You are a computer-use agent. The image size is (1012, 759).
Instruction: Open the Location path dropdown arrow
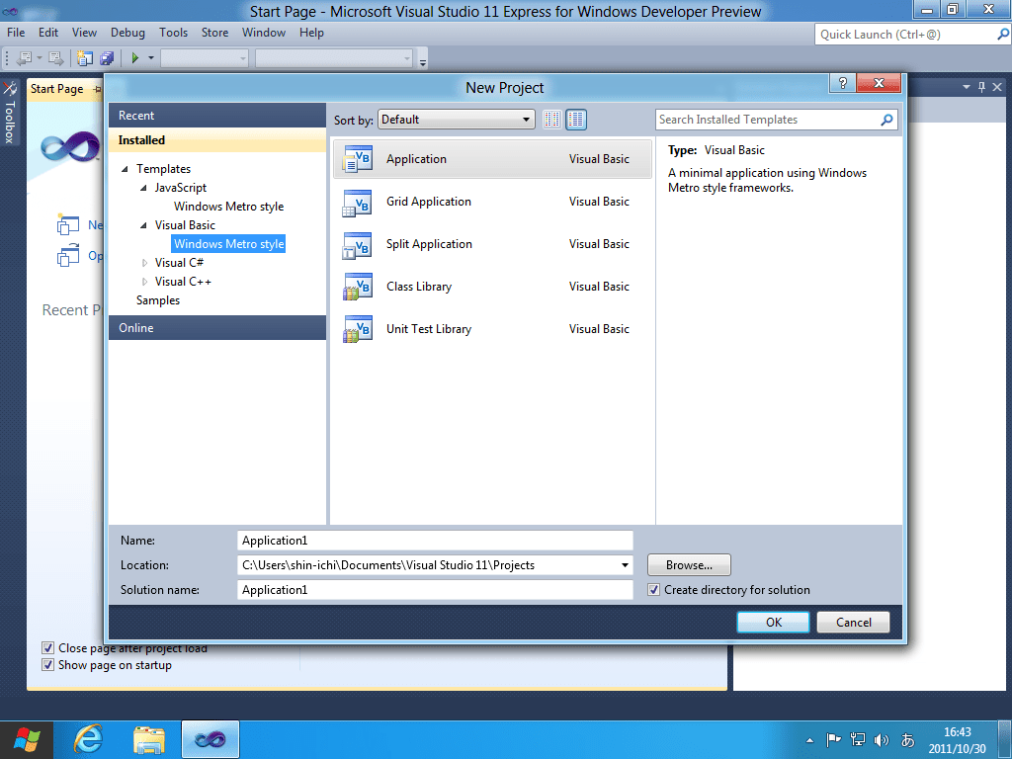pyautogui.click(x=625, y=565)
